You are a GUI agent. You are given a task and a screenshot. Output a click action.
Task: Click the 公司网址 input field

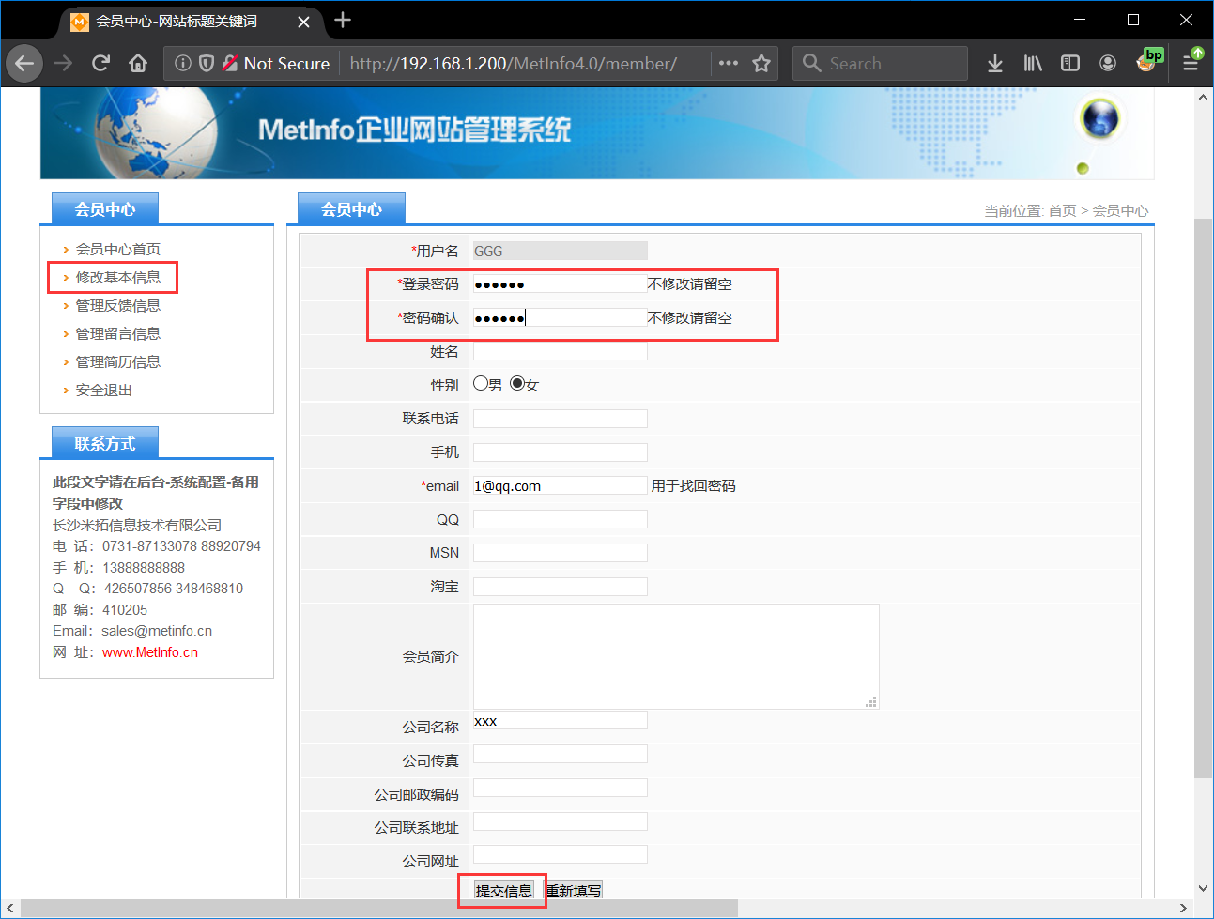[560, 854]
